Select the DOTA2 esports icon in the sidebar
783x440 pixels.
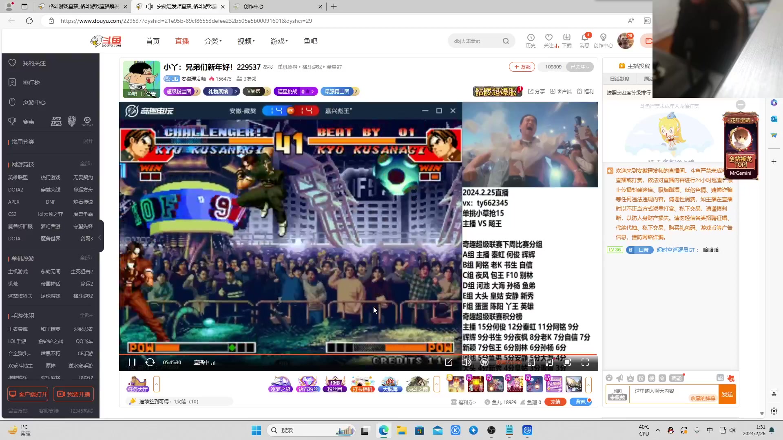click(x=87, y=121)
